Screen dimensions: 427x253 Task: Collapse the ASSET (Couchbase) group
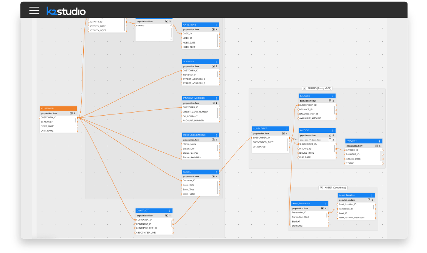(x=321, y=188)
